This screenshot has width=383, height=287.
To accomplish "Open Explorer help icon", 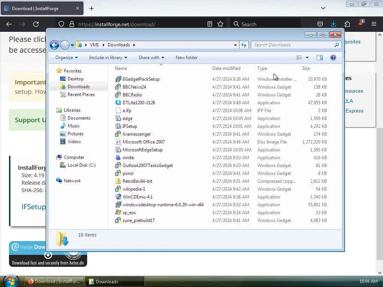I will (333, 58).
